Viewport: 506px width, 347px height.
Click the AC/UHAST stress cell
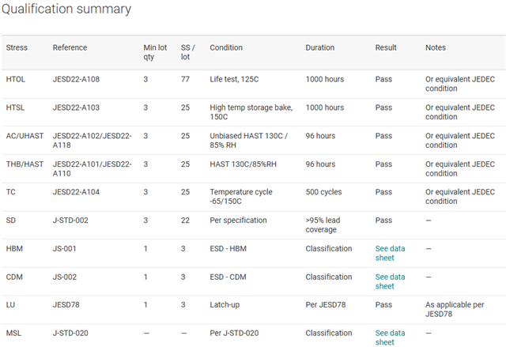point(25,136)
